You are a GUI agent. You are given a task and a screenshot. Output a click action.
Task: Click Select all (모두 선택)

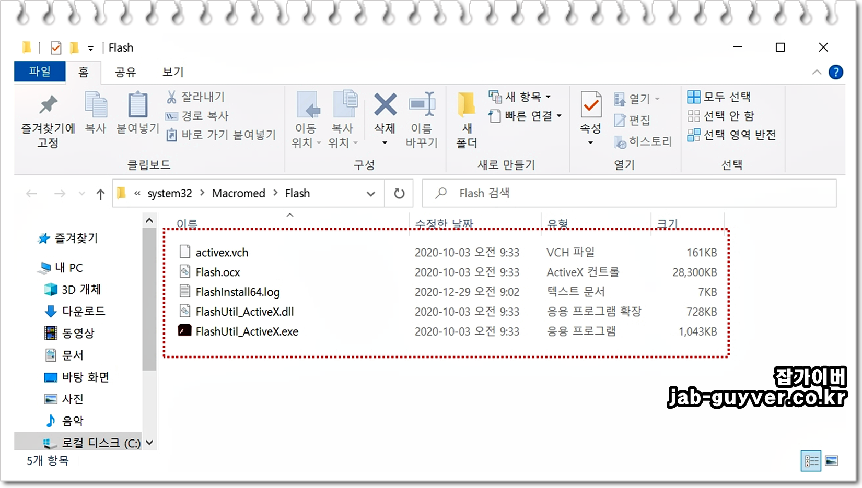coord(719,97)
